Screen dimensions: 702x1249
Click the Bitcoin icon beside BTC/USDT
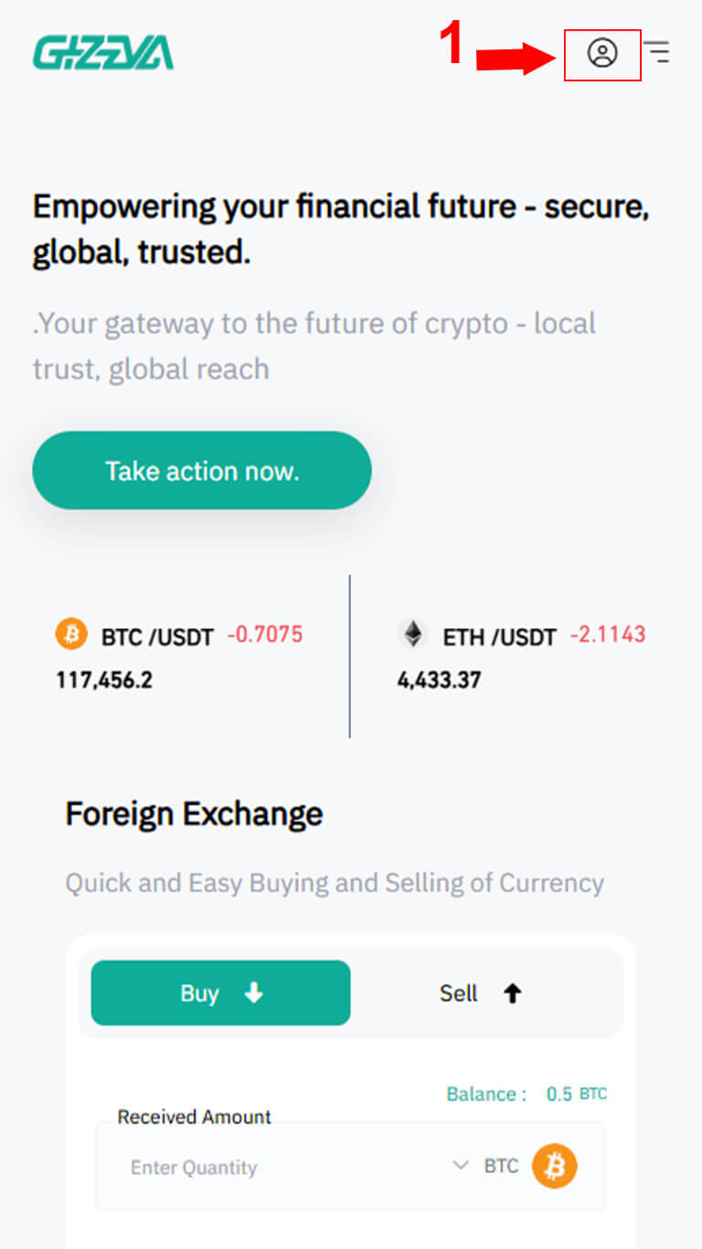click(71, 634)
